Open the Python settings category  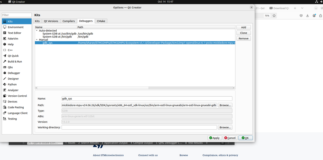tap(17, 84)
